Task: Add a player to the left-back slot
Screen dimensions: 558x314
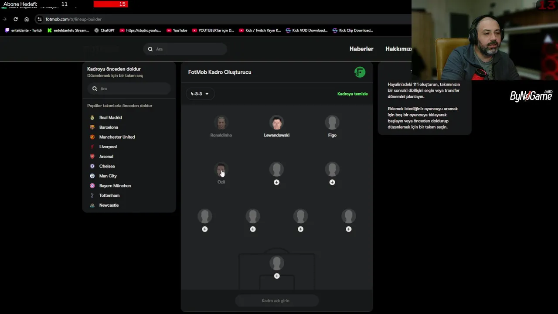Action: click(205, 220)
